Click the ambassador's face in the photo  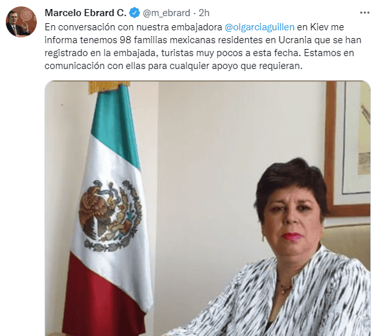click(292, 217)
